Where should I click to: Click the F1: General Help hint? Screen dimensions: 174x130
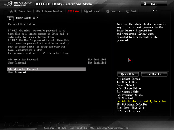click(x=128, y=92)
